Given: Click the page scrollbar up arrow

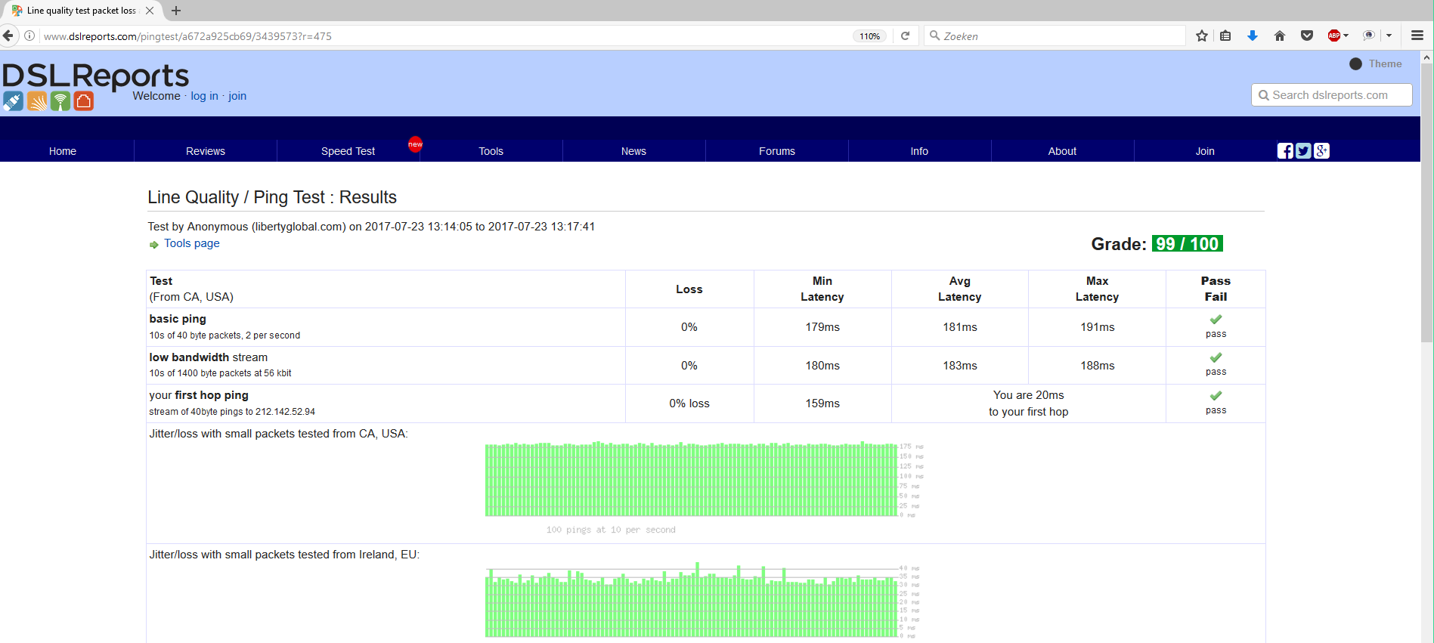Looking at the screenshot, I should point(1426,57).
